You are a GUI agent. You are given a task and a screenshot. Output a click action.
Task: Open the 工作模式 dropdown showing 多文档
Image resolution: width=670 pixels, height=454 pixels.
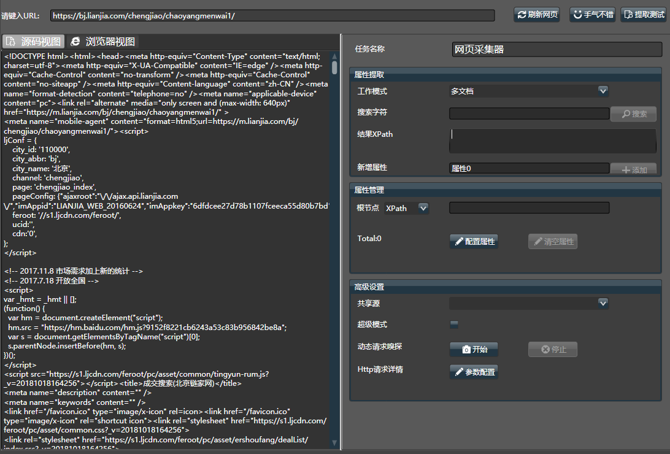pos(528,91)
